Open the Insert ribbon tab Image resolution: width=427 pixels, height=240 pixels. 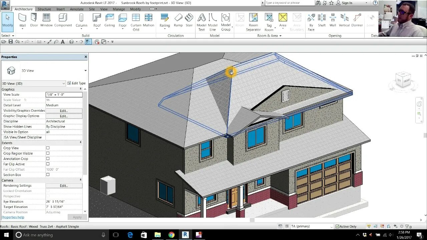pyautogui.click(x=61, y=9)
